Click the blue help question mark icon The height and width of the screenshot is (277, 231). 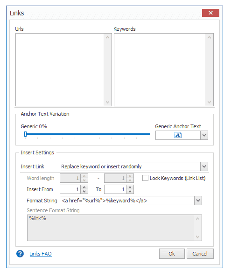(20, 254)
